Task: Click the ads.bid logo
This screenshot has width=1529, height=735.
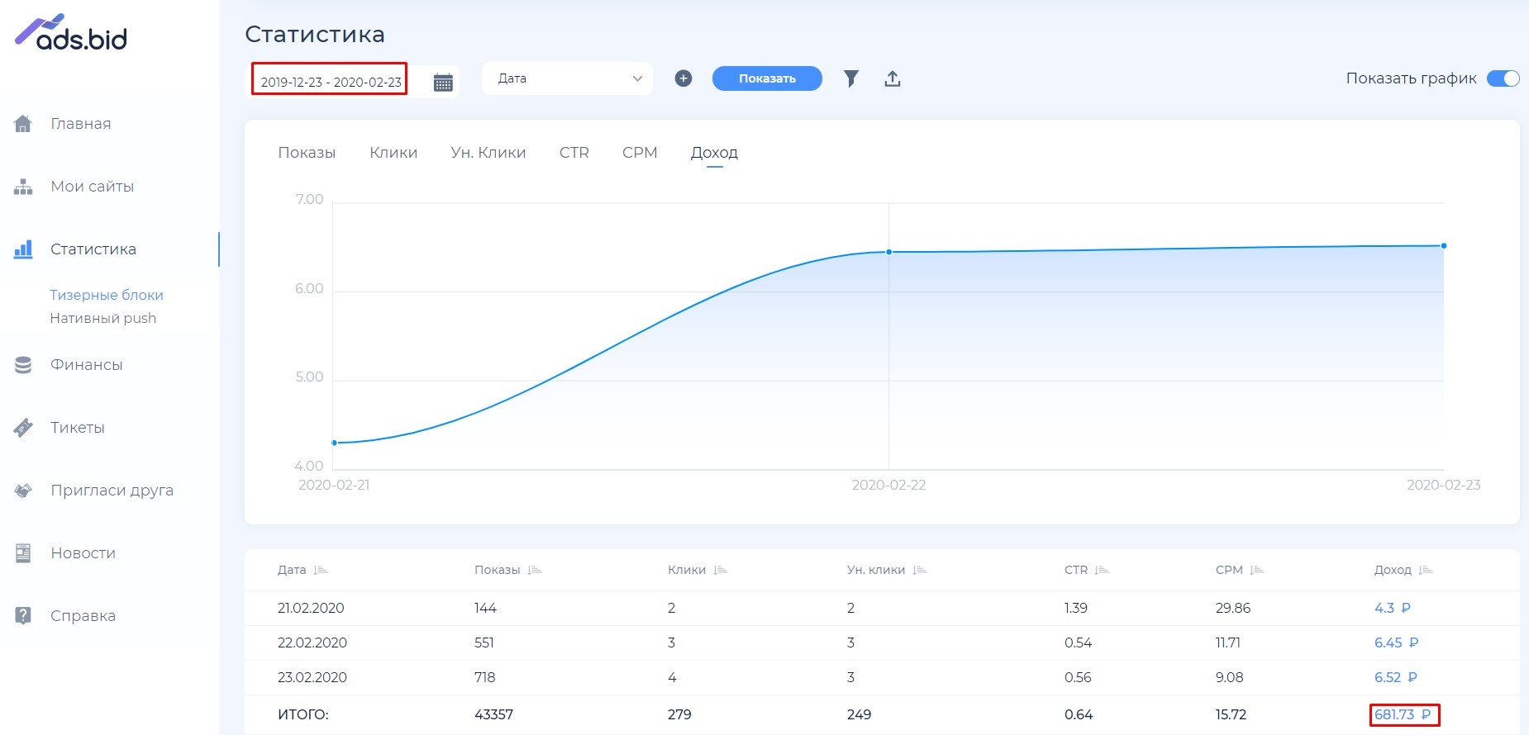Action: pos(71,32)
